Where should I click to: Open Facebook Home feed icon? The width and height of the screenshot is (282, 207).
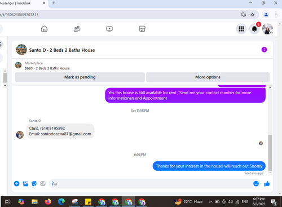(x=44, y=29)
